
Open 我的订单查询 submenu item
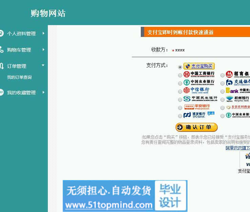point(19,77)
